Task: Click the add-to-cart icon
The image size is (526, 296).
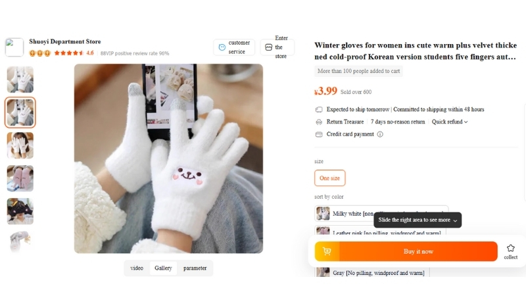Action: [x=327, y=251]
